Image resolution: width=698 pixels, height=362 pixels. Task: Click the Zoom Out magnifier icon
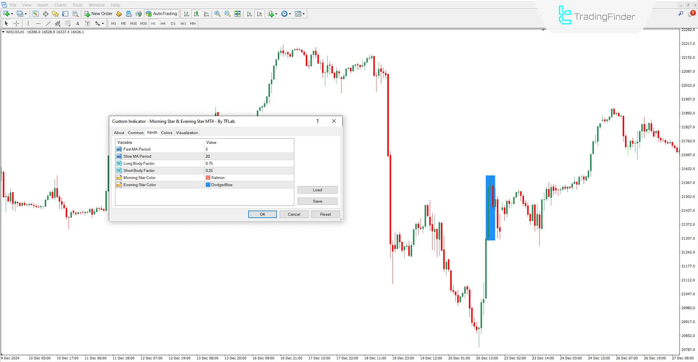tap(227, 14)
